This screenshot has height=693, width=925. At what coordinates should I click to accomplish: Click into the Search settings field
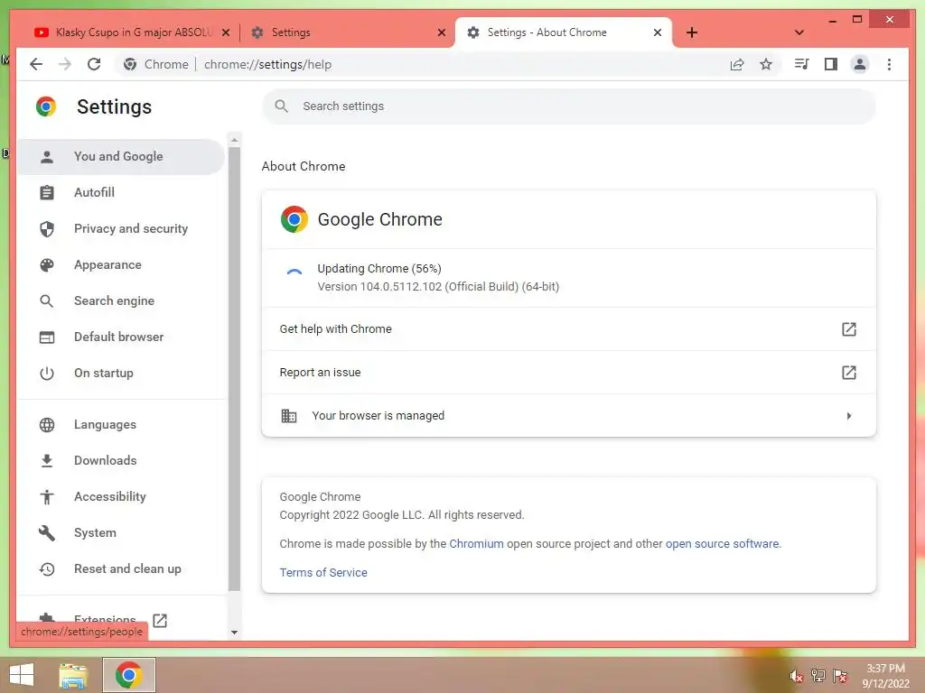(569, 106)
